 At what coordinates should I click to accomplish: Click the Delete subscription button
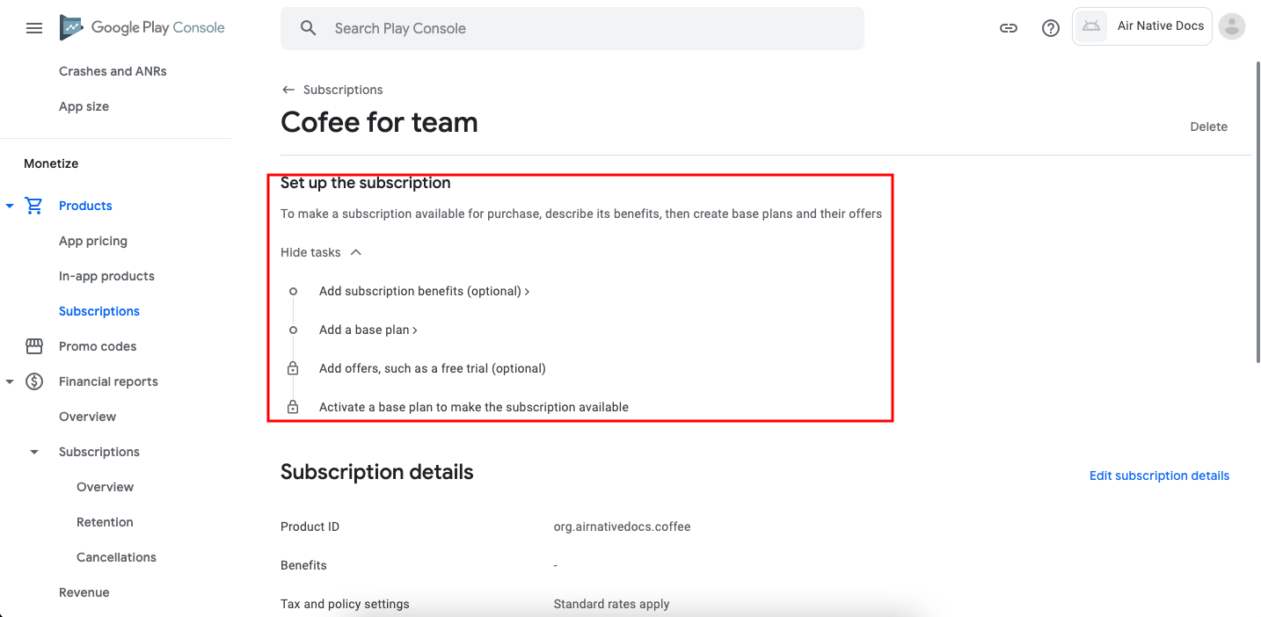point(1208,127)
